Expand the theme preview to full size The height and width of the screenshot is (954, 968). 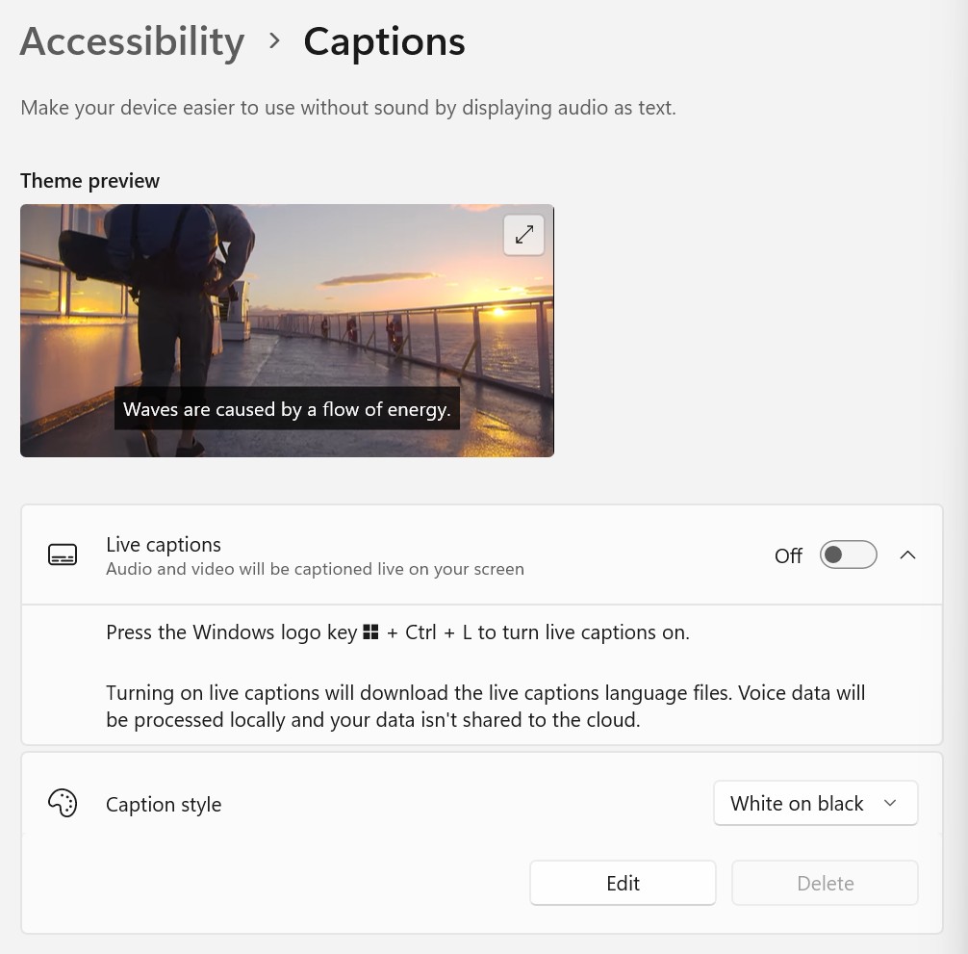tap(523, 235)
